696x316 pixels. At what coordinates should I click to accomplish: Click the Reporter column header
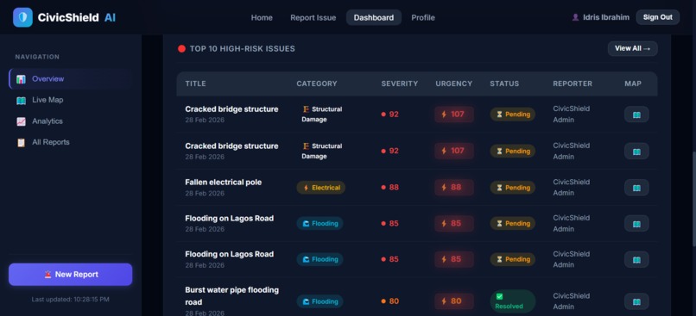[573, 84]
